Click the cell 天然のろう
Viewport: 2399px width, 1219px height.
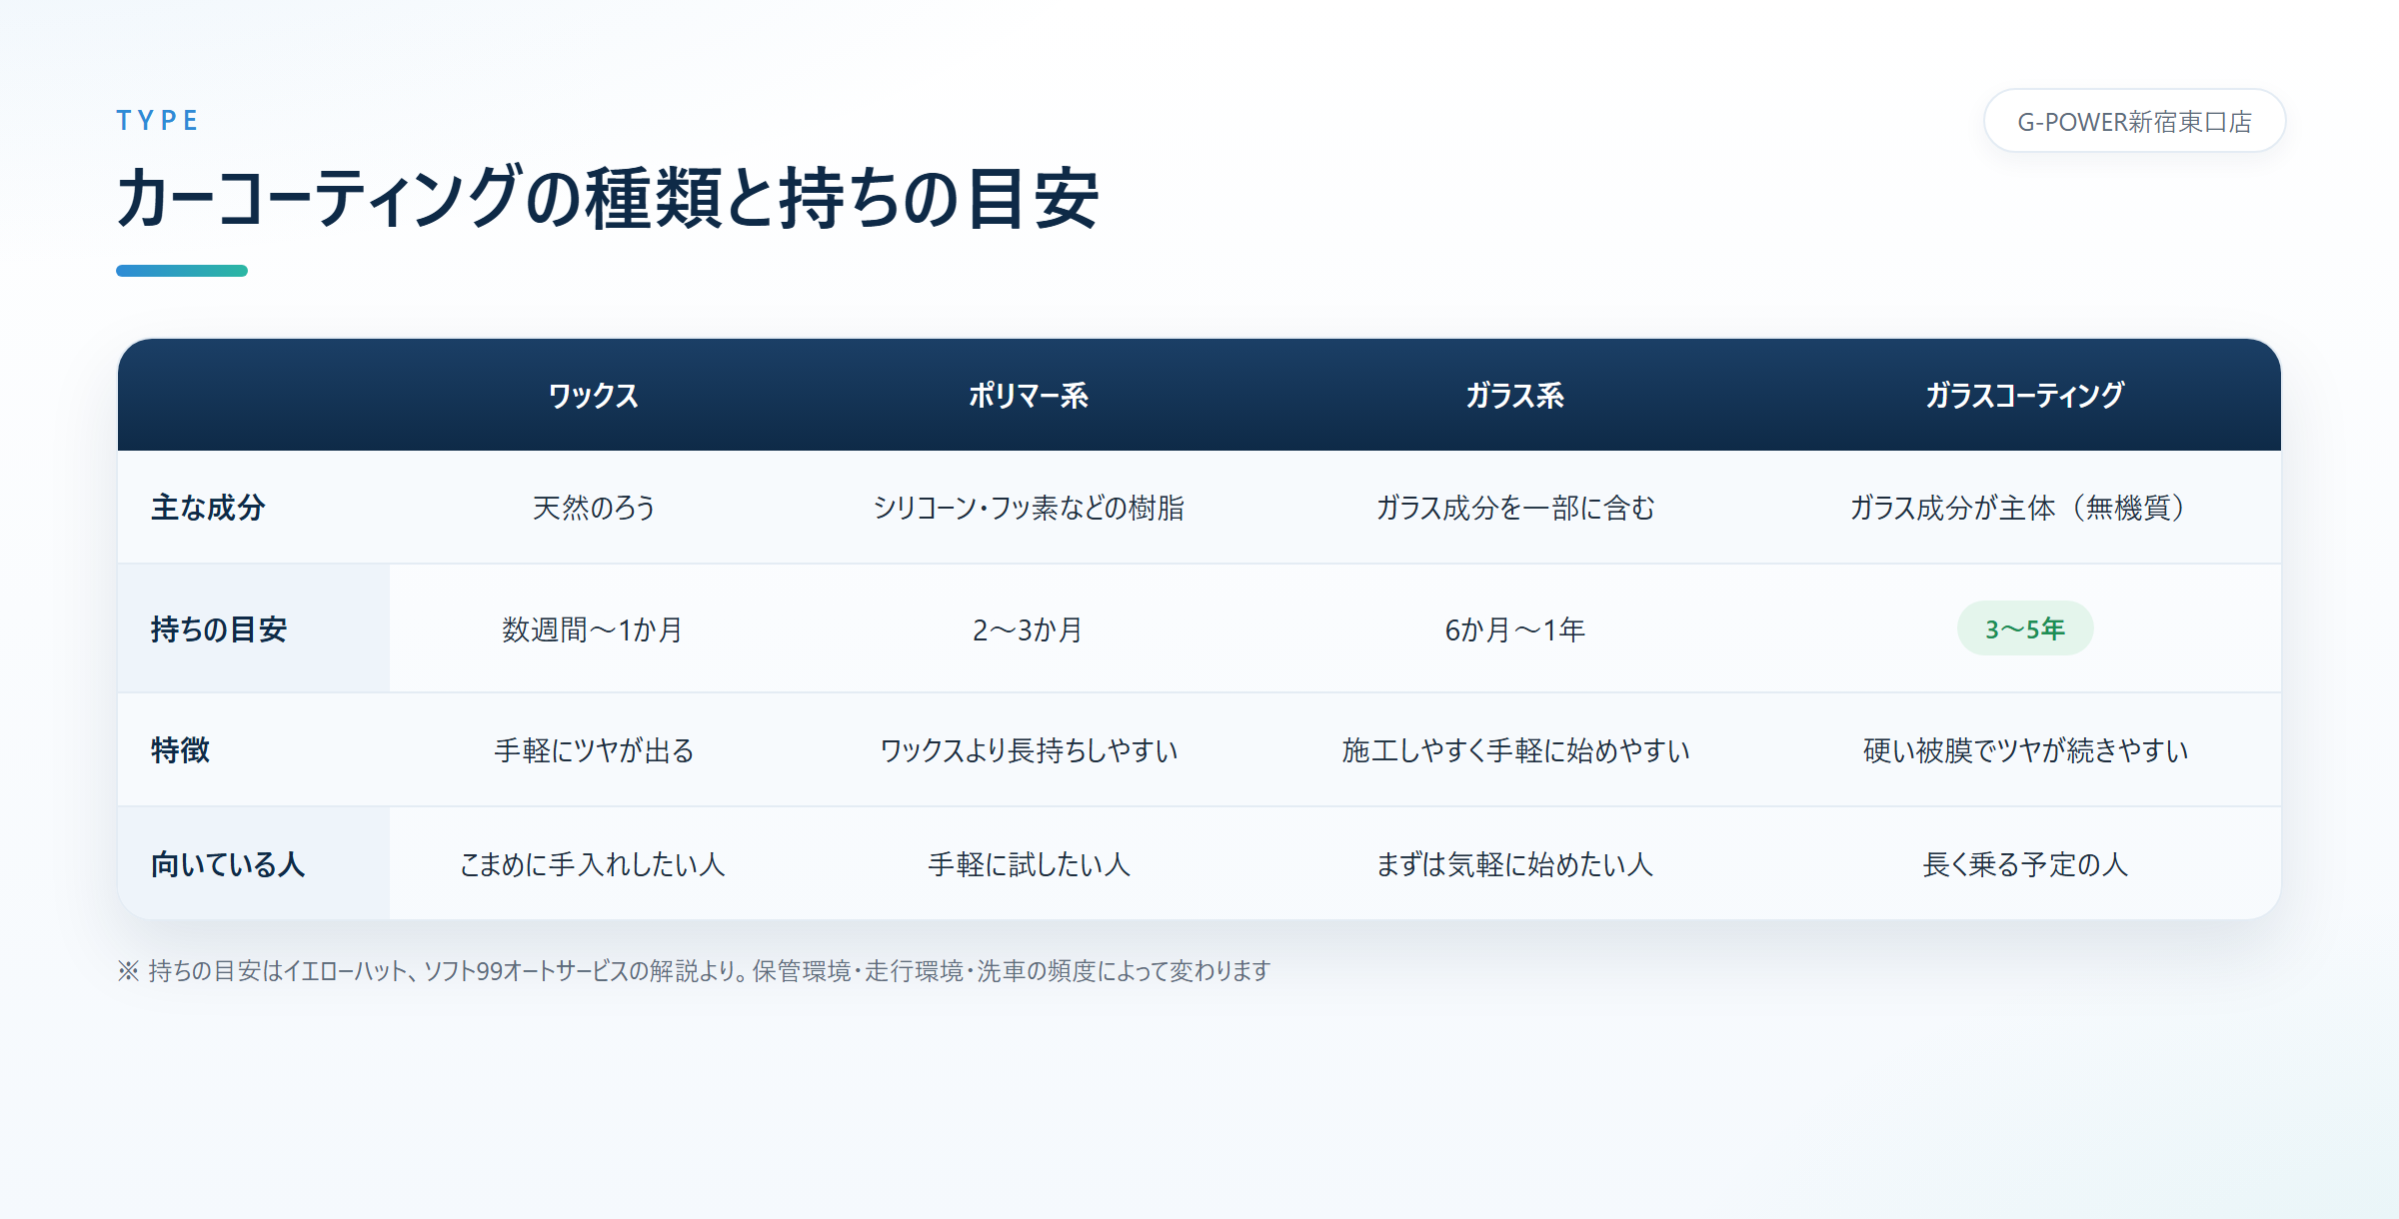coord(593,508)
